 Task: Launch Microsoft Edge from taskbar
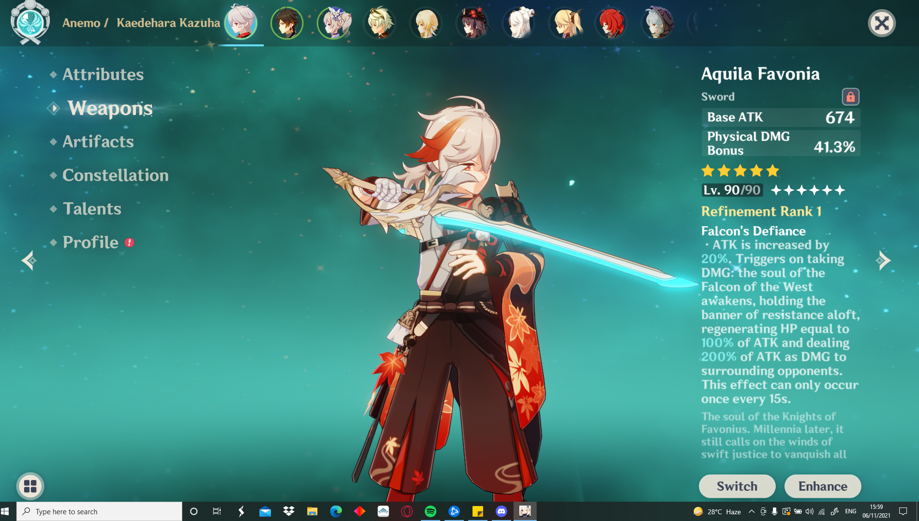click(x=336, y=511)
